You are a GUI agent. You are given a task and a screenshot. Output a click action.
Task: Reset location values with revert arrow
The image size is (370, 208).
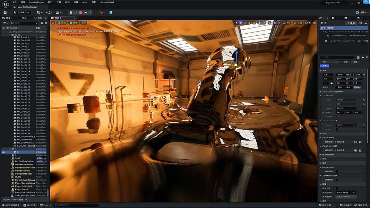364,75
